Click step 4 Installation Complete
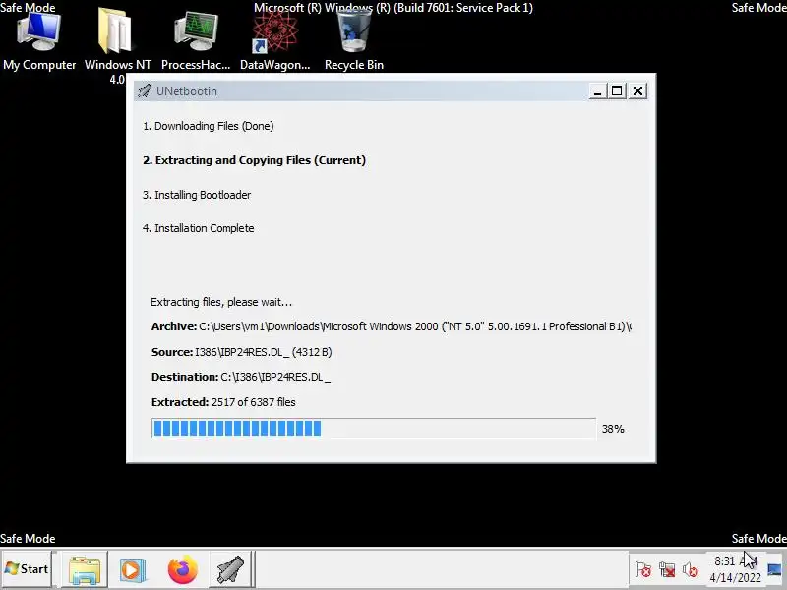 click(199, 228)
